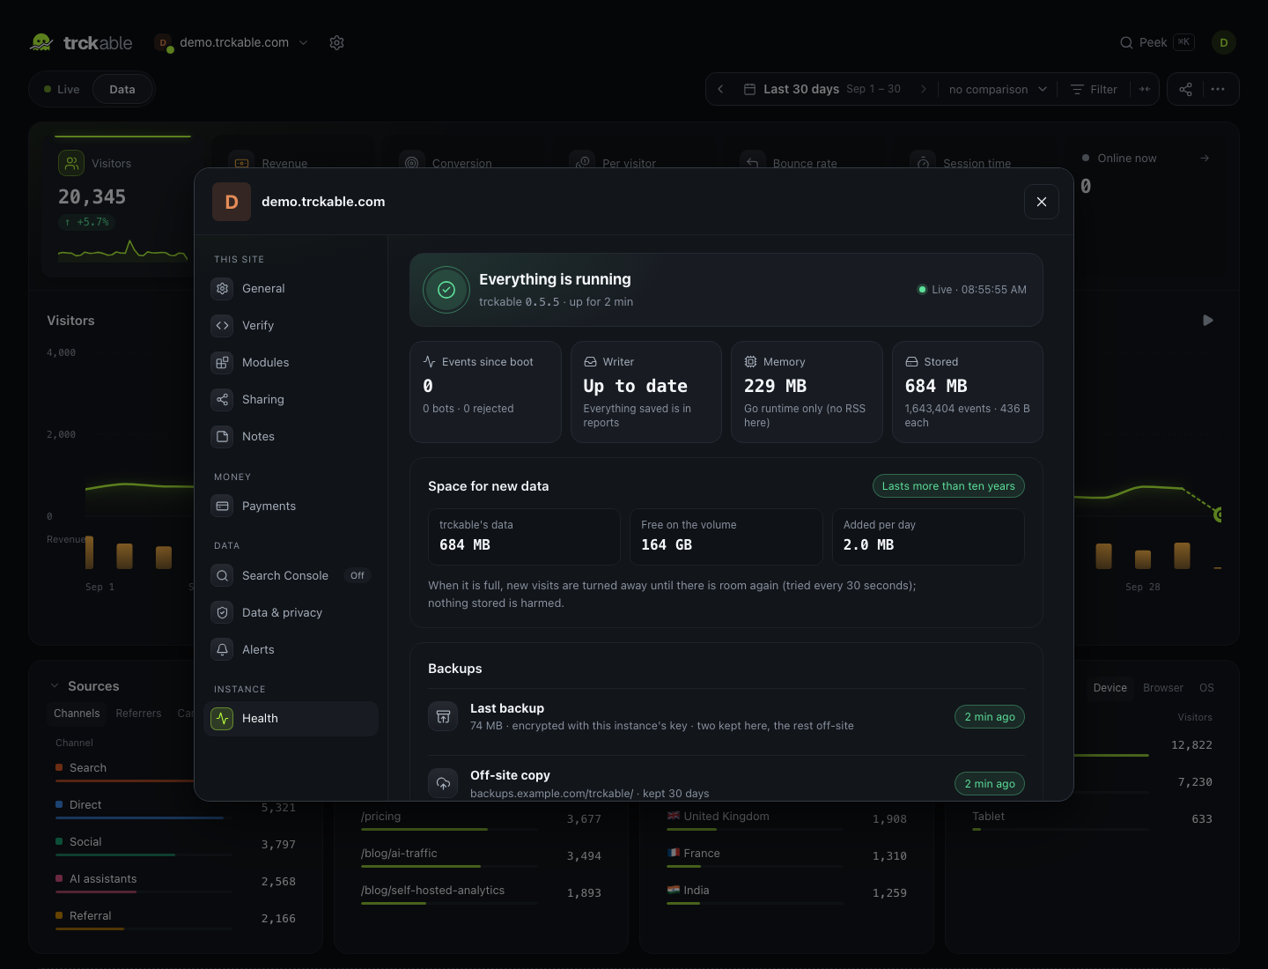Screen dimensions: 1268x969
Task: Switch to Channels tab in Sources
Action: (x=77, y=714)
